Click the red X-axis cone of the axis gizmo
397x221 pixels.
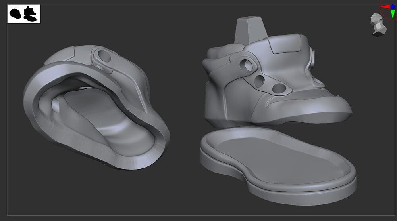tap(385, 7)
